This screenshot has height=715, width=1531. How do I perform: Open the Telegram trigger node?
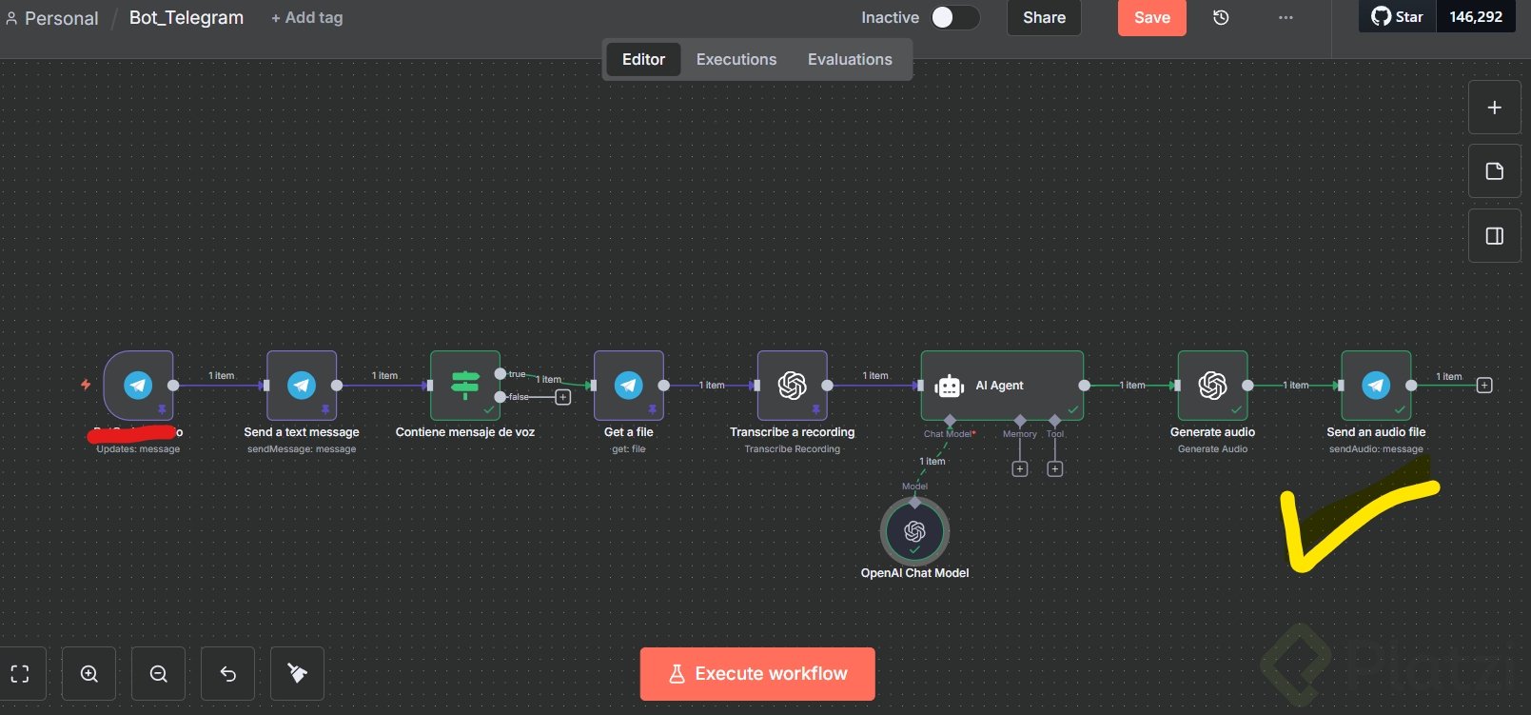pos(138,385)
